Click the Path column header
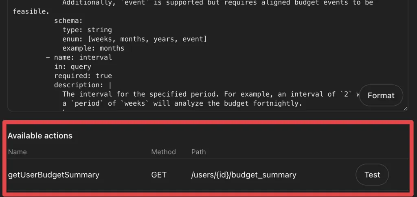This screenshot has height=197, width=417. (198, 152)
